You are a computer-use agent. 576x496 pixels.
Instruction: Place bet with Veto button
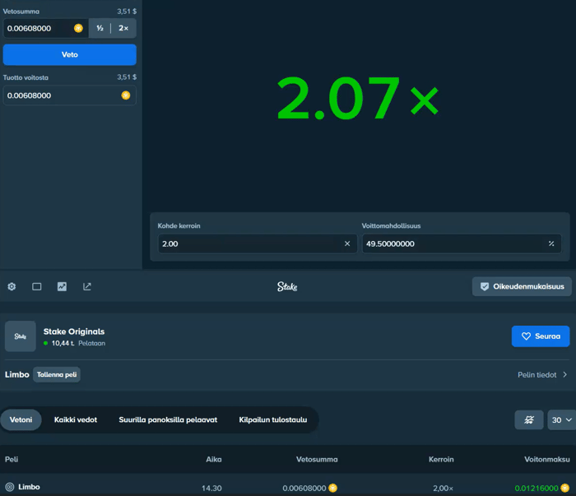point(70,55)
